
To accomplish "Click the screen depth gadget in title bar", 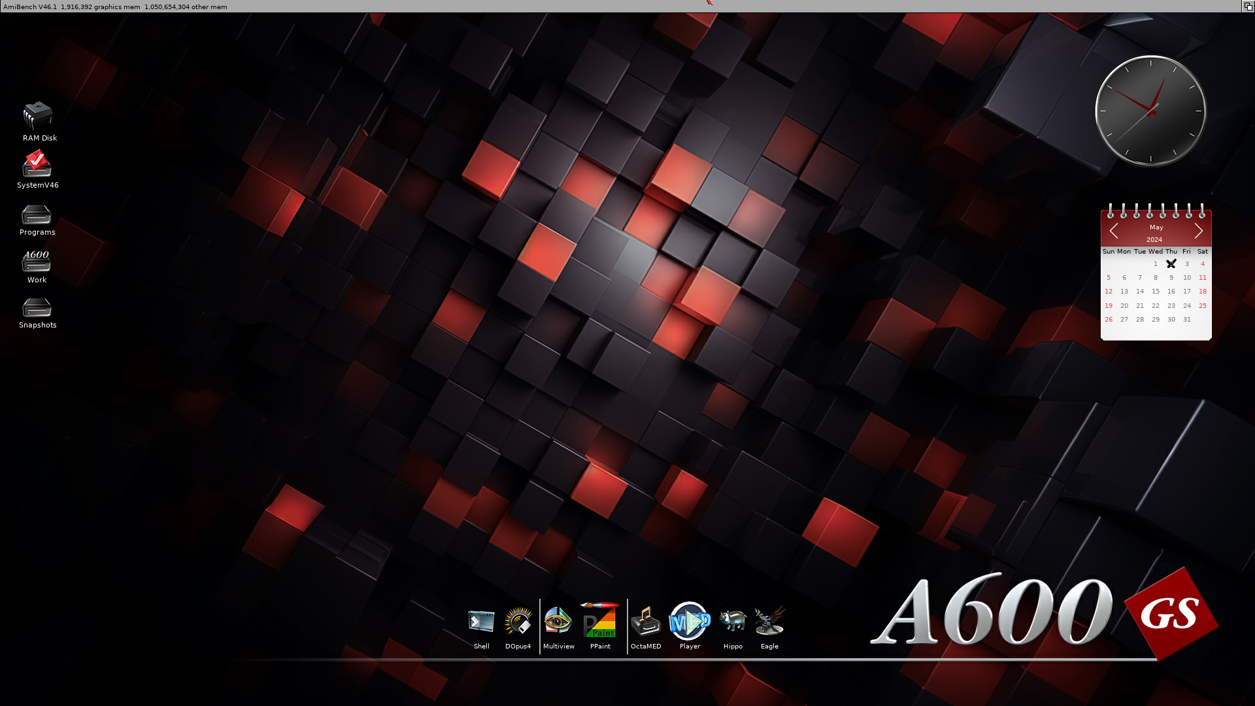I will 1248,6.
